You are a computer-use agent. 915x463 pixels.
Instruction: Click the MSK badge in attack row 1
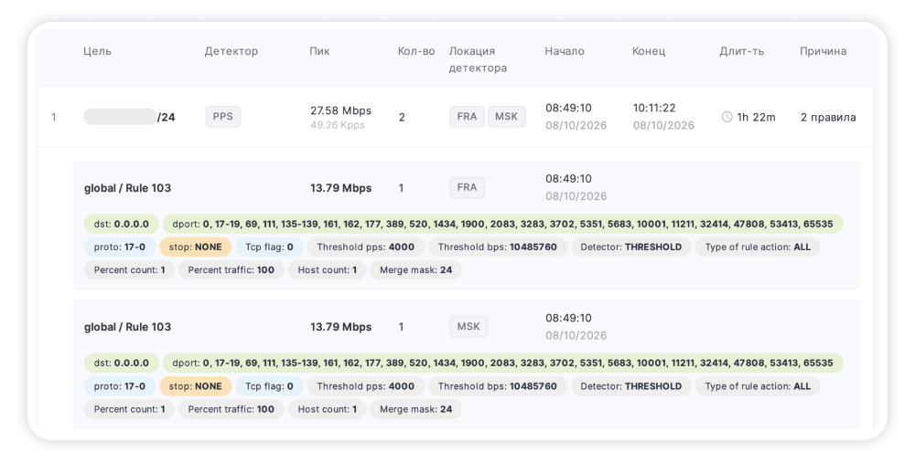[507, 117]
